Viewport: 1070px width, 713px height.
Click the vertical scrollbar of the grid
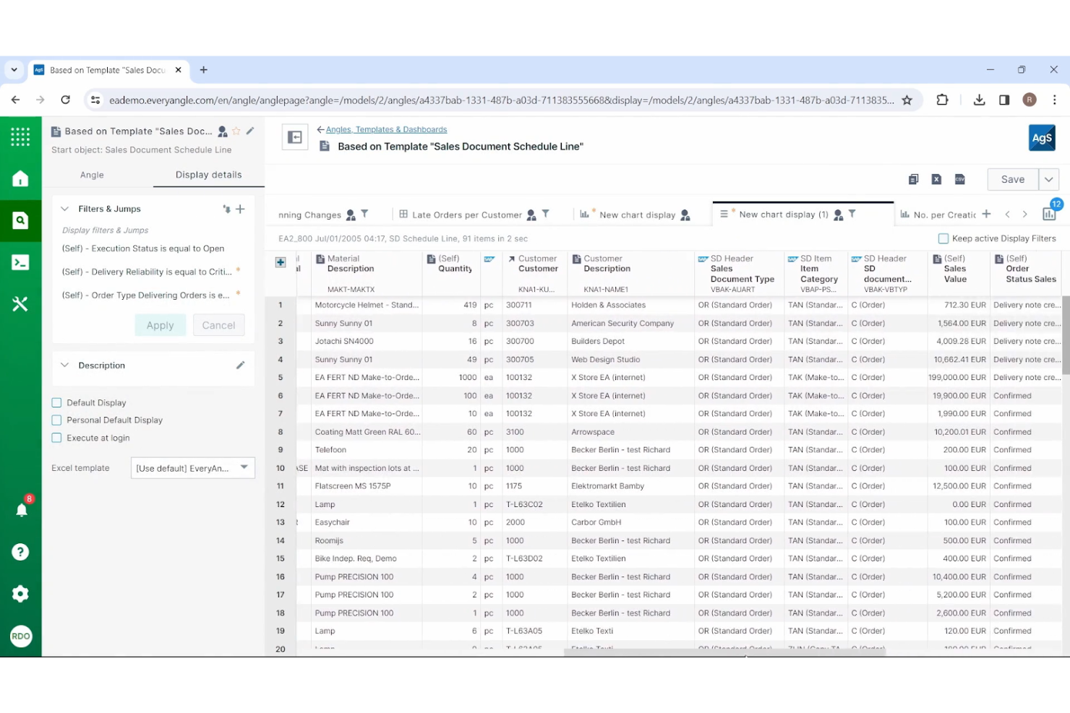(x=1066, y=335)
